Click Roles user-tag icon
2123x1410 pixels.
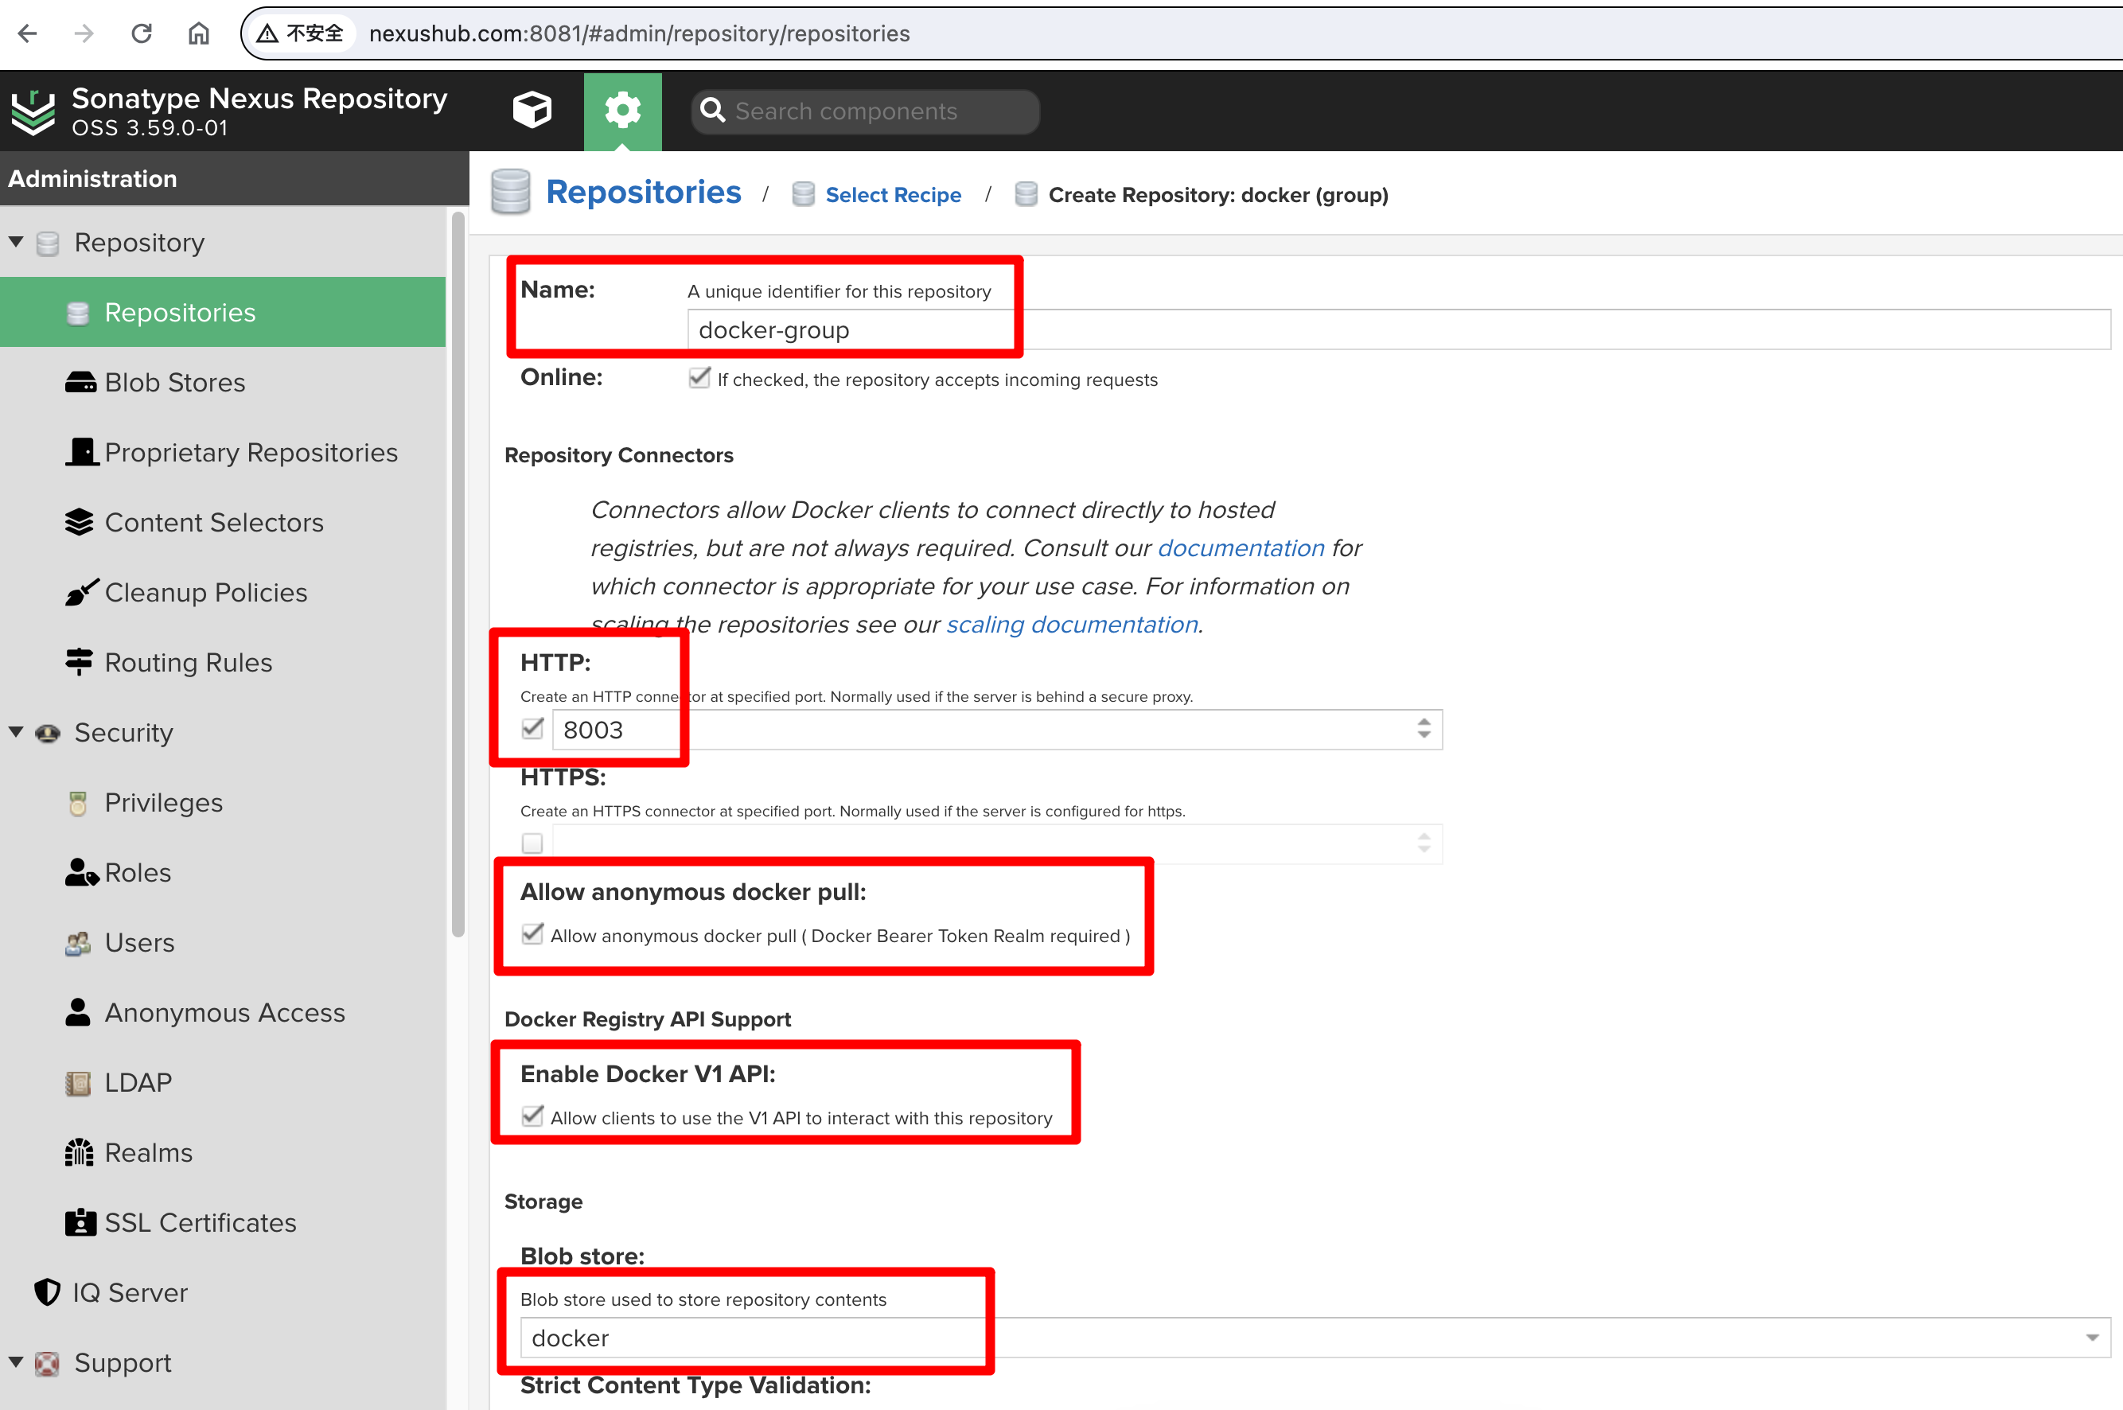pos(82,872)
